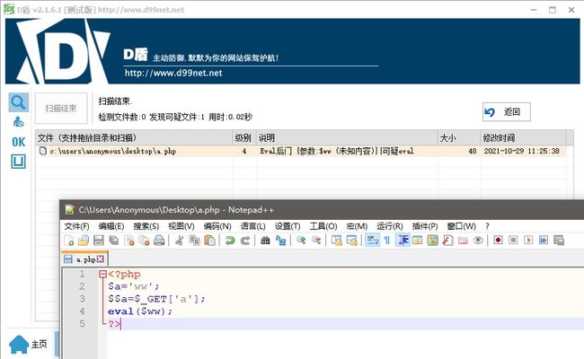This screenshot has width=584, height=359.
Task: Click the person icon in D盾 sidebar
Action: pos(19,122)
